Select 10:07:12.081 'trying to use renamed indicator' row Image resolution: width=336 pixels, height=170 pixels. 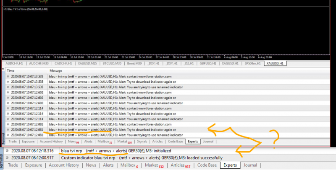pyautogui.click(x=168, y=135)
